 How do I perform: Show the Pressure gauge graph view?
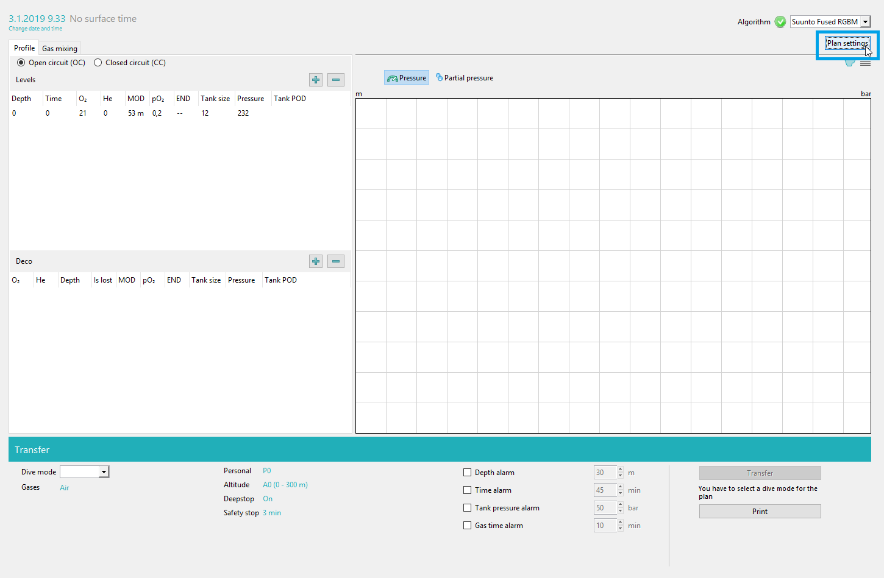coord(407,78)
